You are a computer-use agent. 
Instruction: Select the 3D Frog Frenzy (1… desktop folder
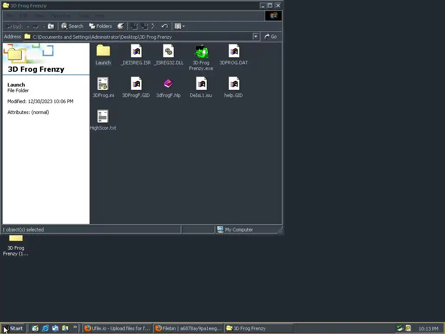16,246
